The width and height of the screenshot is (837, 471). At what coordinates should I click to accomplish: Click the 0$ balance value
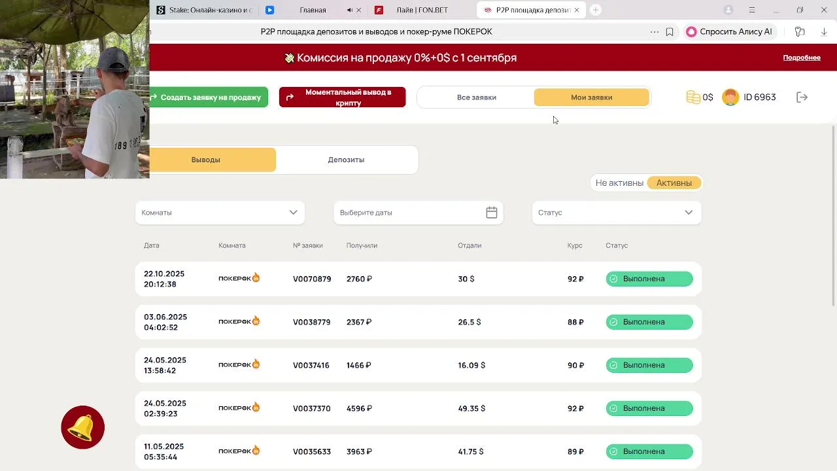click(x=708, y=97)
